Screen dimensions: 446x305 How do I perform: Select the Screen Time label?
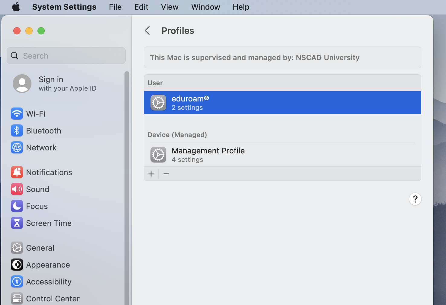pos(49,223)
